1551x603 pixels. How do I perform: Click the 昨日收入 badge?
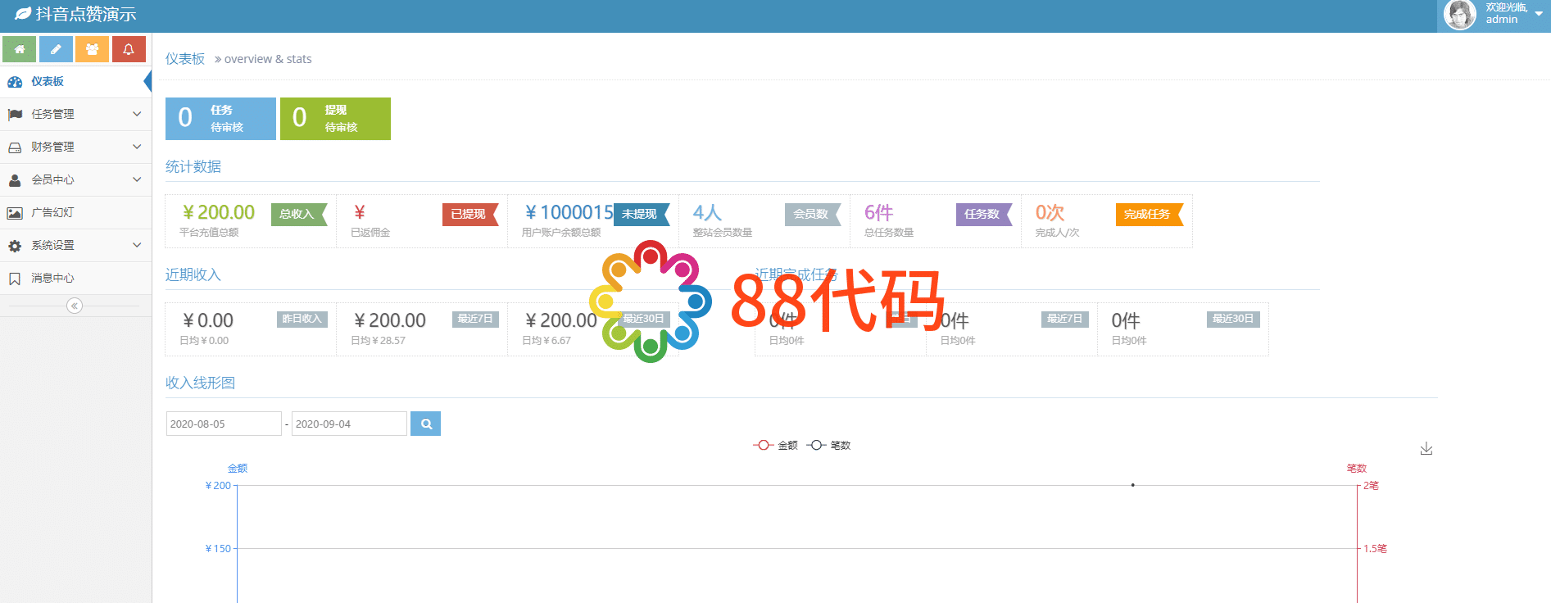(302, 319)
